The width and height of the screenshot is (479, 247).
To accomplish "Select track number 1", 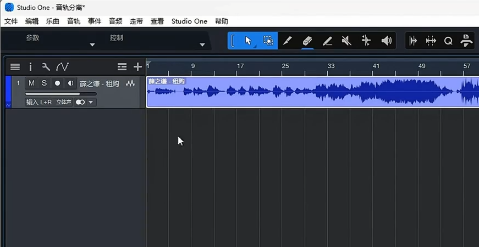I will tap(18, 83).
